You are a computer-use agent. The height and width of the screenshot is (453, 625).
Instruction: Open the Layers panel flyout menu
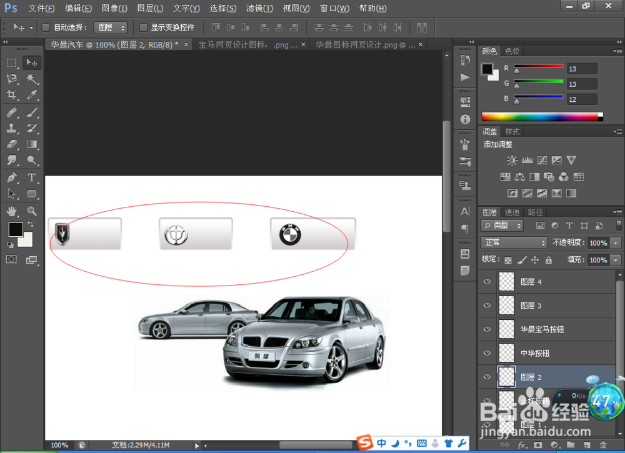tap(617, 212)
